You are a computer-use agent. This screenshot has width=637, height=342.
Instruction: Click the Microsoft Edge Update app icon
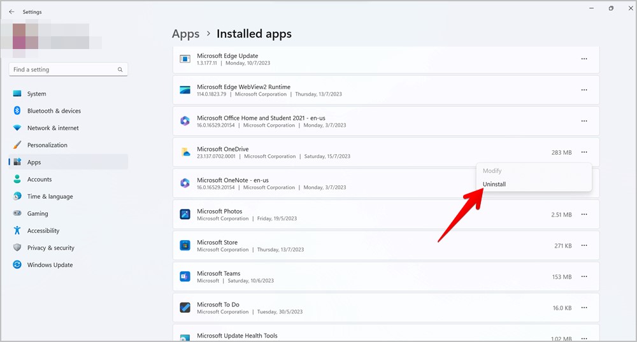185,59
